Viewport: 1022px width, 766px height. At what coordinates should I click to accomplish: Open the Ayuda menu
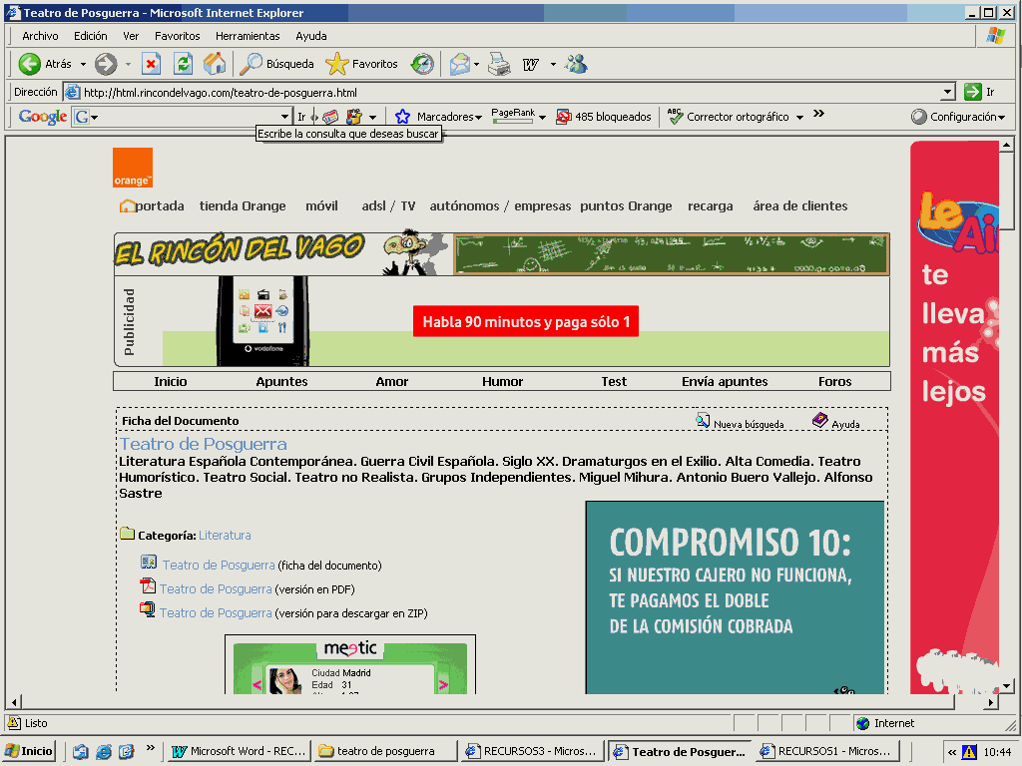pos(311,36)
